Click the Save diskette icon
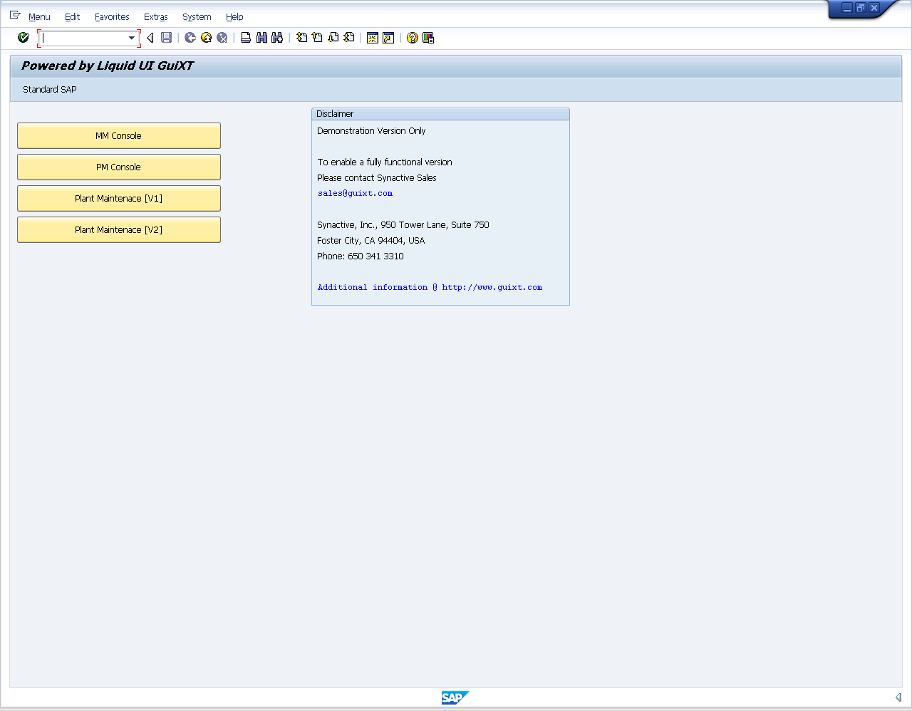 (x=167, y=38)
